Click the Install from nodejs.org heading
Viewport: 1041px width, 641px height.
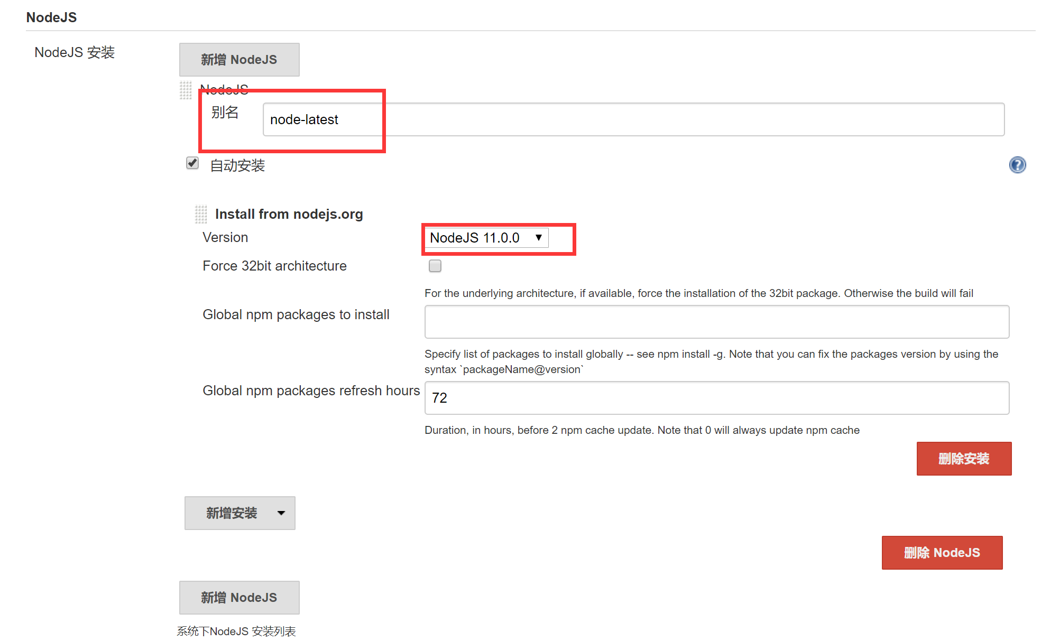289,214
